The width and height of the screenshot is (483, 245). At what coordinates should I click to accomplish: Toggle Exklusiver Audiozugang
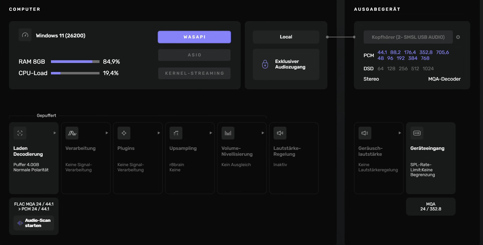coord(286,64)
